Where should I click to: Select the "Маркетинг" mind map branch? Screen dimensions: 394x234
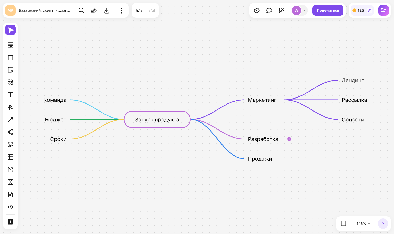(x=262, y=100)
